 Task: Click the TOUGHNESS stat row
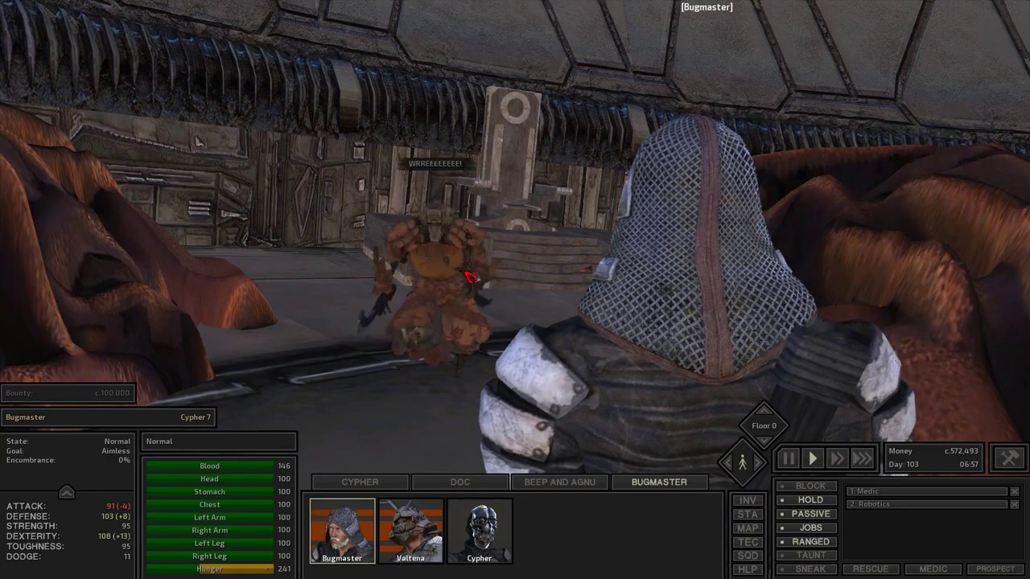[68, 546]
